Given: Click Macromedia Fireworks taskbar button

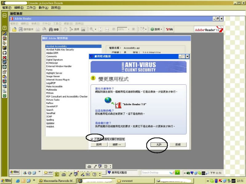Looking at the screenshot, I should (x=57, y=181).
